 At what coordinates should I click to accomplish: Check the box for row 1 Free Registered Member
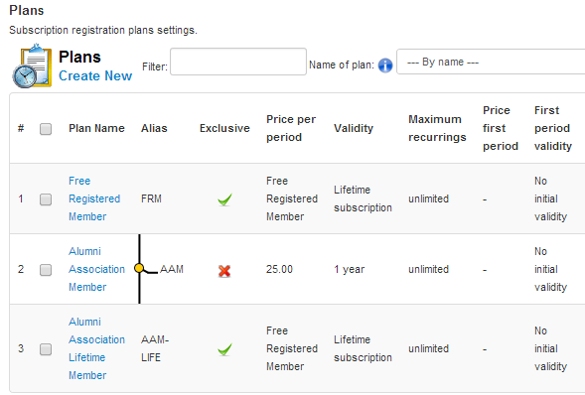coord(46,199)
